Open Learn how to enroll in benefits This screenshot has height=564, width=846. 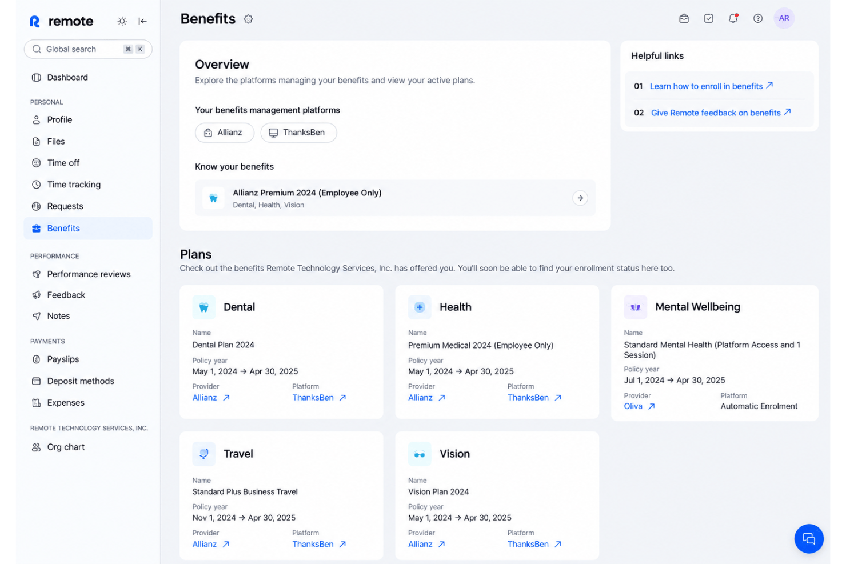tap(711, 86)
